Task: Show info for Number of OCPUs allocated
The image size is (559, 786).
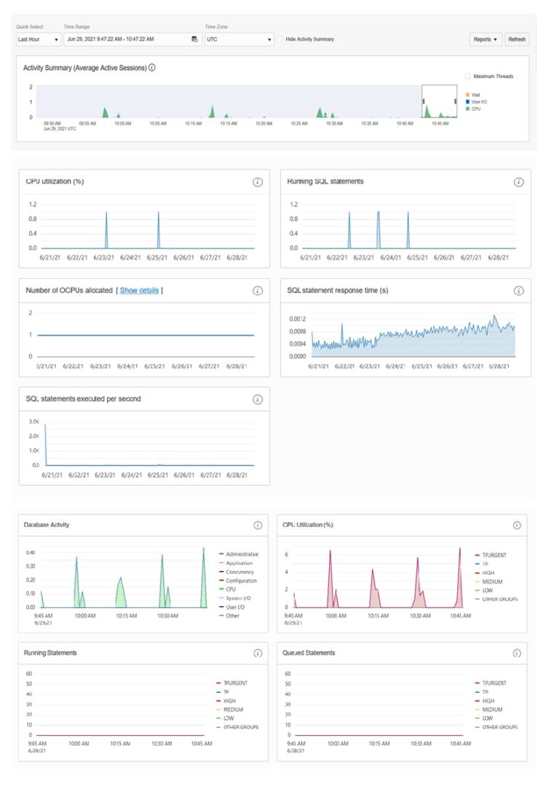Action: 258,291
